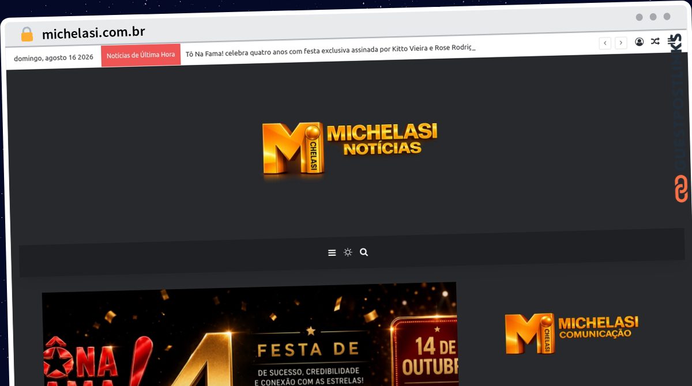Show next breaking news headline arrow

tap(621, 43)
